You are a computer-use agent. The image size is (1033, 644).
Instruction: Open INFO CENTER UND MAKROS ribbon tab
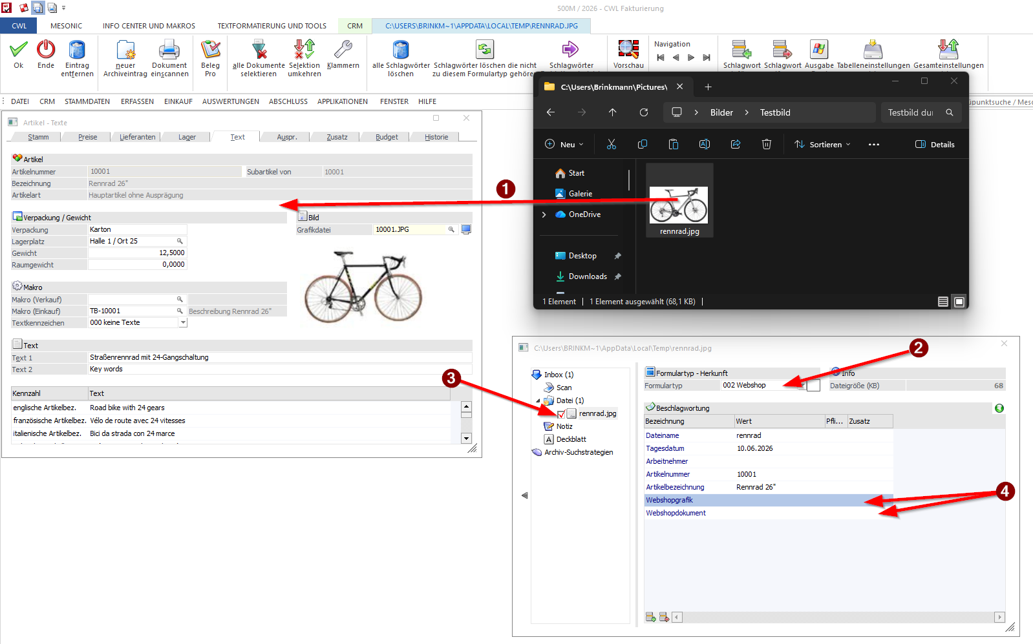tap(149, 26)
